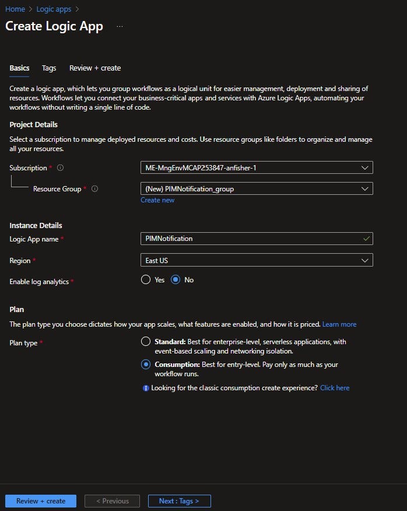Select the Consumption plan type
Viewport: 407px width, 511px height.
pyautogui.click(x=145, y=365)
